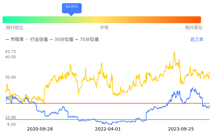Click the orange 70th percentile horizontal line

tap(127, 103)
